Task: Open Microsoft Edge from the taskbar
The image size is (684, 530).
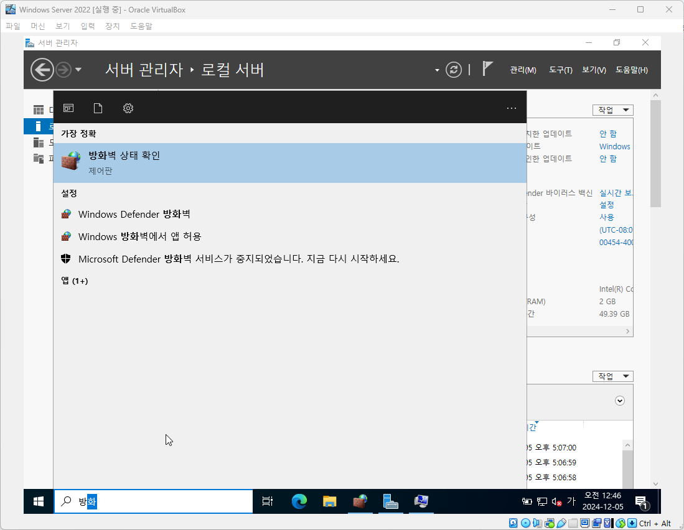Action: point(299,501)
